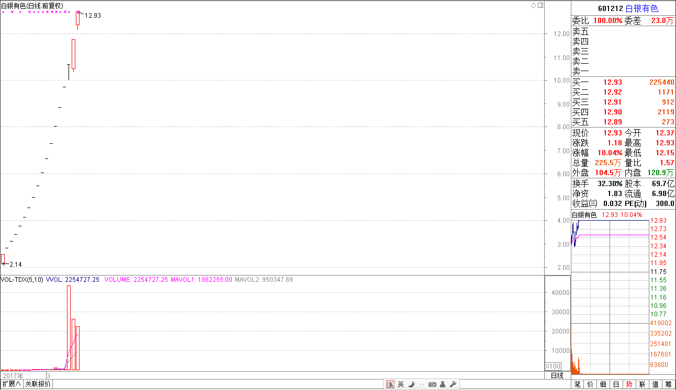Click PE(动) value 300.0
The image size is (676, 390).
point(666,204)
